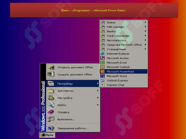Screen dimensions: 186x139
Task: Click Открыть документ Office label
Action: [75, 67]
